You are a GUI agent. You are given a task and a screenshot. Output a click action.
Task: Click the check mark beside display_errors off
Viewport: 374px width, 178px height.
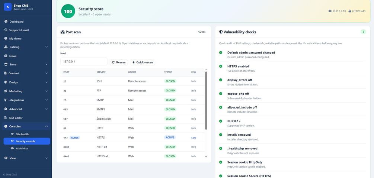pyautogui.click(x=221, y=80)
